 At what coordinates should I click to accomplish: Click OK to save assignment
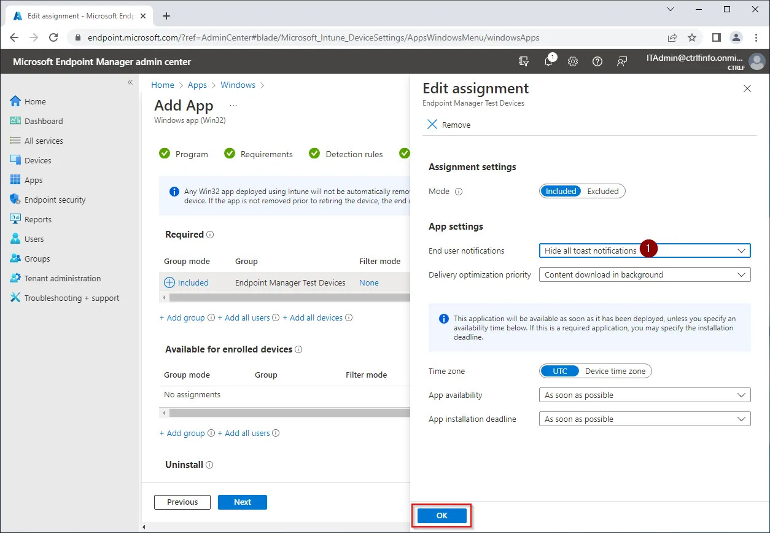point(442,516)
